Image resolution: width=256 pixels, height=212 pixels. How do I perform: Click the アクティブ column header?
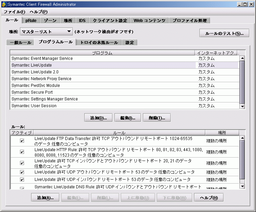point(22,133)
